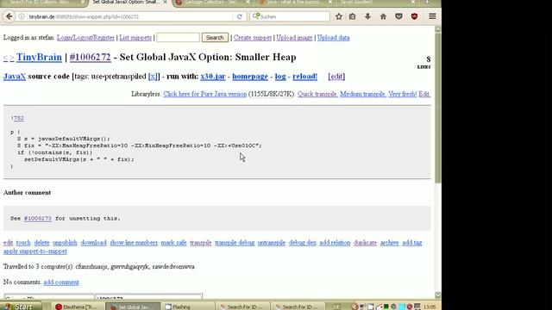Open the log link
The width and height of the screenshot is (552, 310).
[x=280, y=77]
